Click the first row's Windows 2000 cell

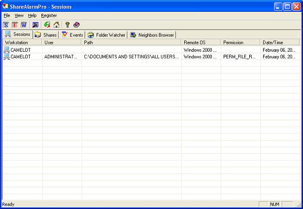pyautogui.click(x=200, y=50)
